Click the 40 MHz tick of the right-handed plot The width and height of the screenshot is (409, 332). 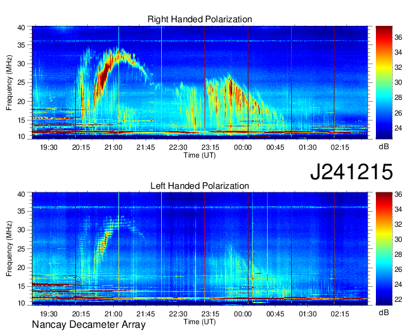22,28
